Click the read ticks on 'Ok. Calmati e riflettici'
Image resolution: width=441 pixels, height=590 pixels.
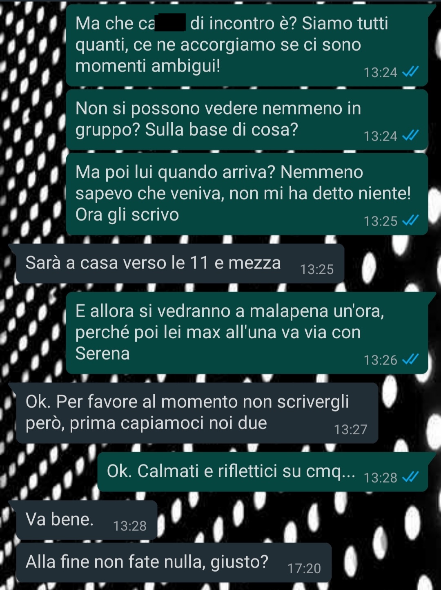(x=410, y=477)
